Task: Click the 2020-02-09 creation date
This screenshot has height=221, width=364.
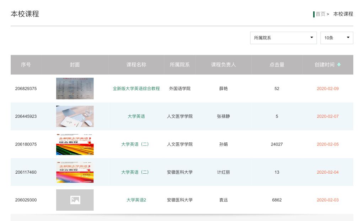Action: coord(327,89)
